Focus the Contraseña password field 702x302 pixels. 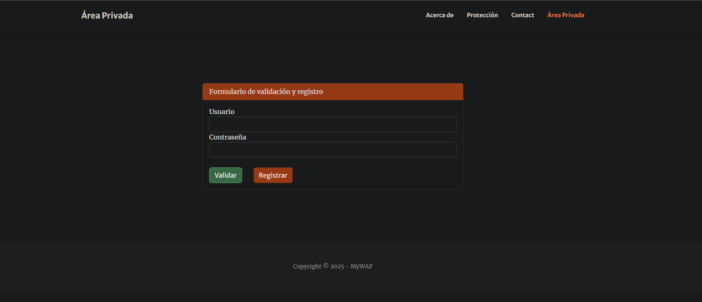click(333, 150)
